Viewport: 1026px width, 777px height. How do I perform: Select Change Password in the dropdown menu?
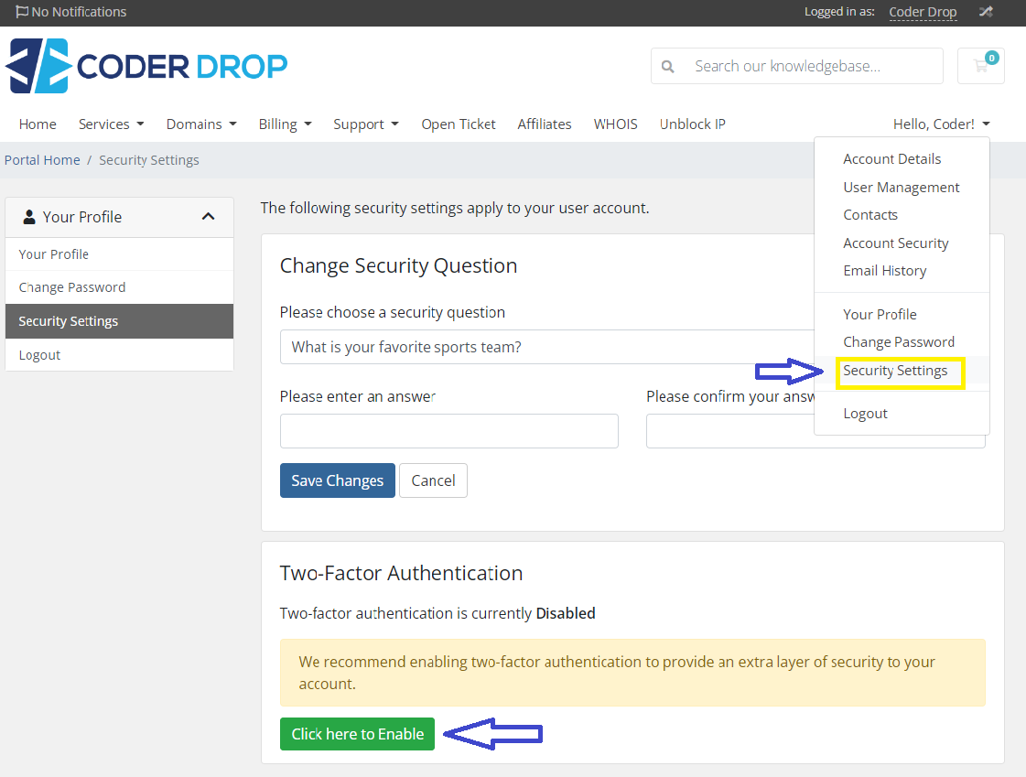(x=899, y=342)
